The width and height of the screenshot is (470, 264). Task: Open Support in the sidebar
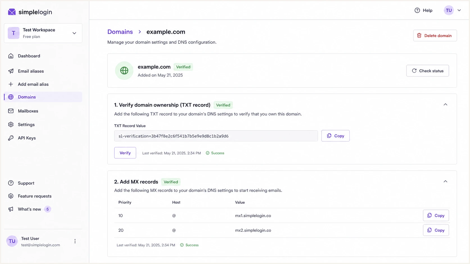coord(43,183)
